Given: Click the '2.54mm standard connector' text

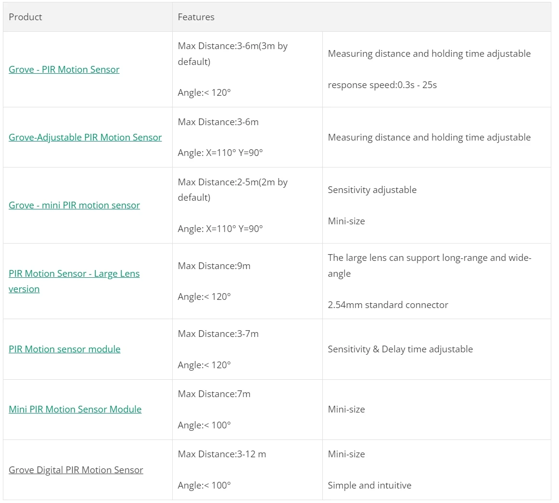Looking at the screenshot, I should coord(388,305).
